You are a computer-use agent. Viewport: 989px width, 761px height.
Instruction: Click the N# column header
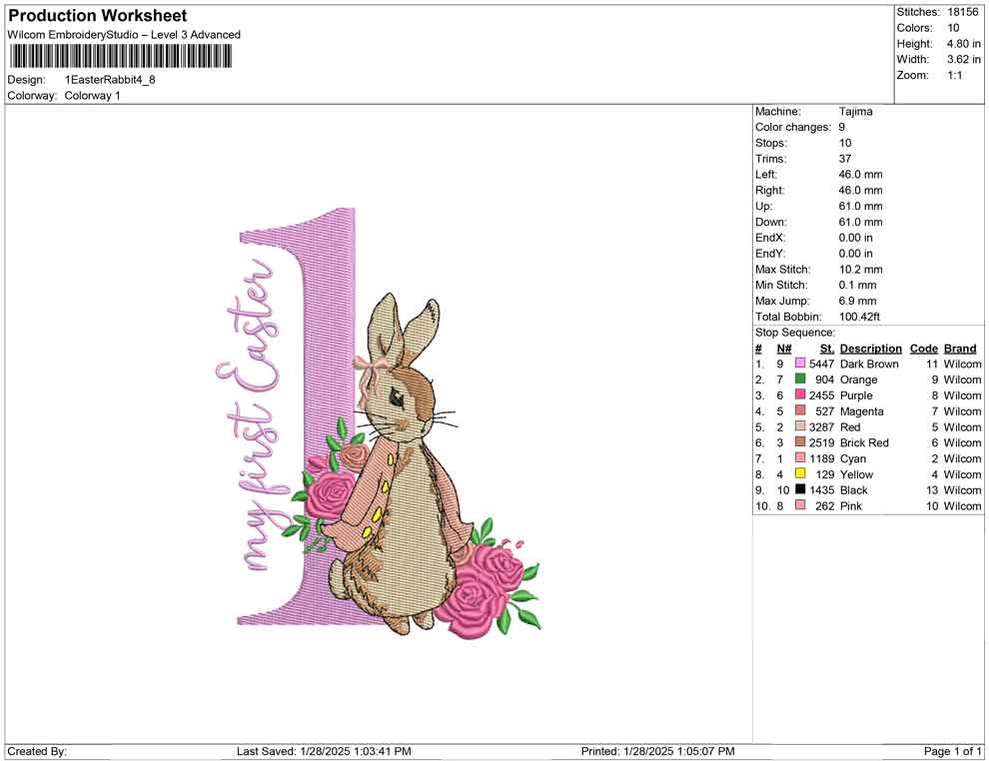[784, 349]
